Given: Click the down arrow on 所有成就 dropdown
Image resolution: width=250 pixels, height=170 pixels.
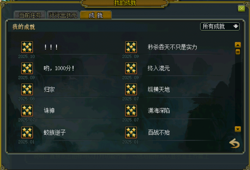Looking at the screenshot, I should pyautogui.click(x=236, y=26).
